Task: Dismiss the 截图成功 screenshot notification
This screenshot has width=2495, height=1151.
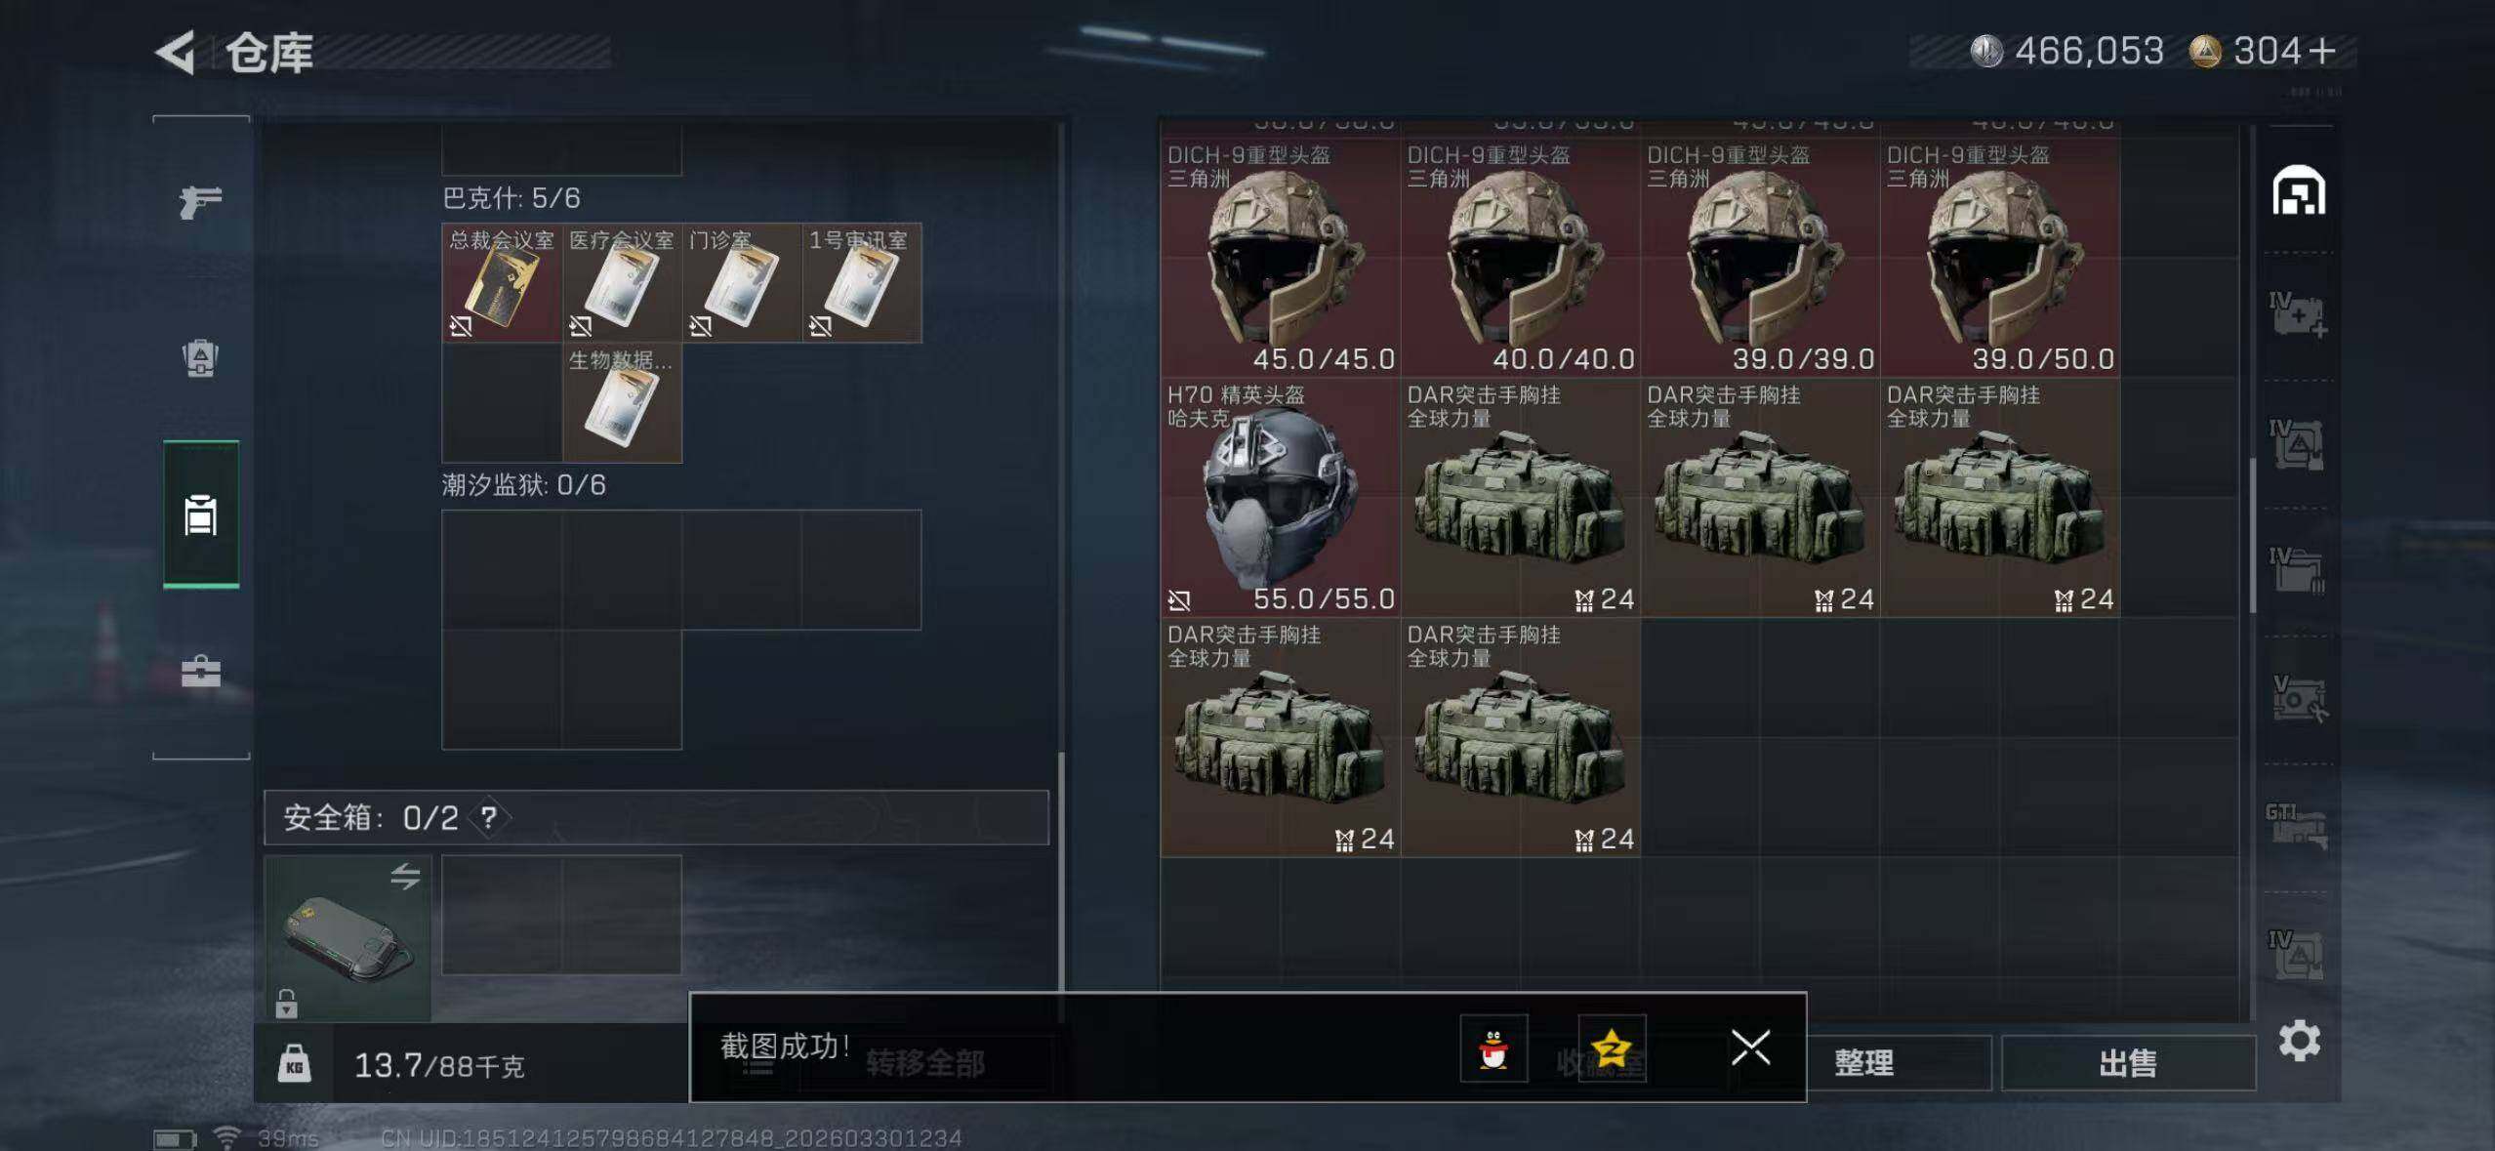Action: (1750, 1048)
